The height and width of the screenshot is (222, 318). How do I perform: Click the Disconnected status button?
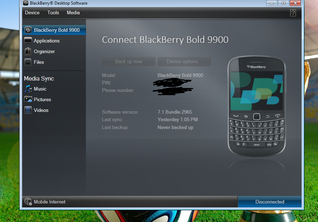tap(270, 202)
